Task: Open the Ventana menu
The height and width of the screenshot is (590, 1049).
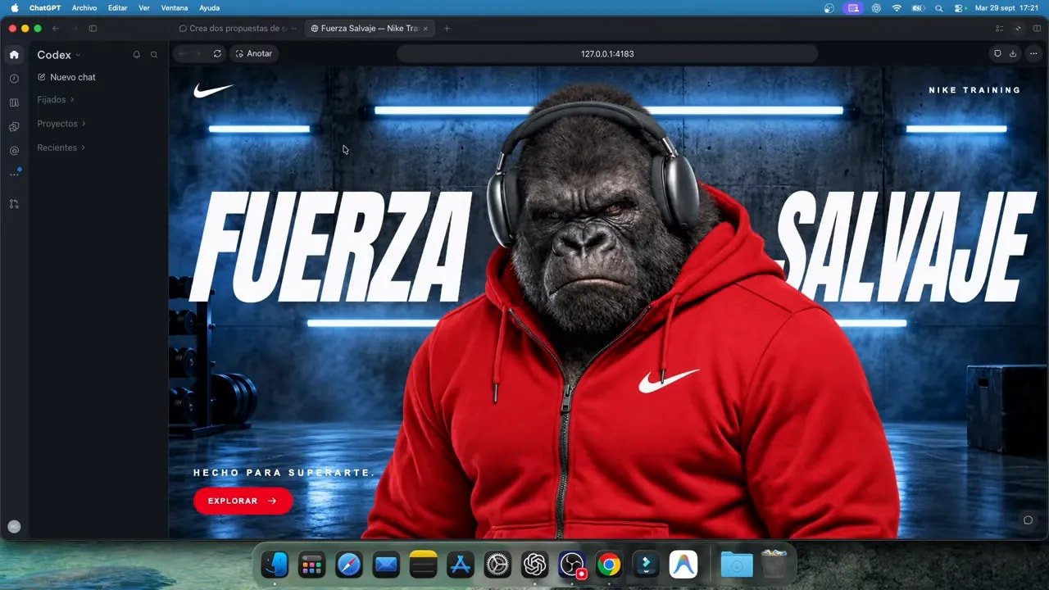Action: tap(175, 7)
